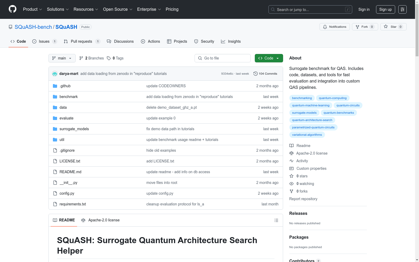This screenshot has height=262, width=419.
Task: Open the main branch dropdown
Action: [x=62, y=58]
